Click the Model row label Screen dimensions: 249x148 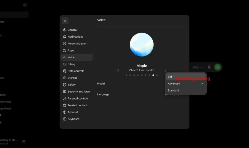[101, 83]
